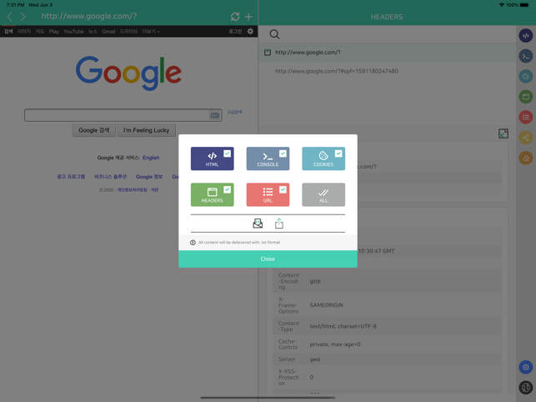Expand the headers detail panel
Viewport: 536px width, 402px height.
(503, 133)
